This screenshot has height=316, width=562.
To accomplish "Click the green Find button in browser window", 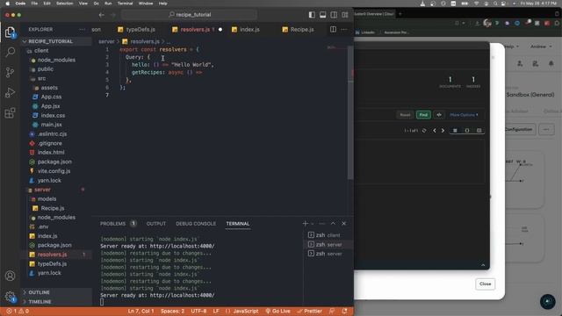I will [423, 115].
